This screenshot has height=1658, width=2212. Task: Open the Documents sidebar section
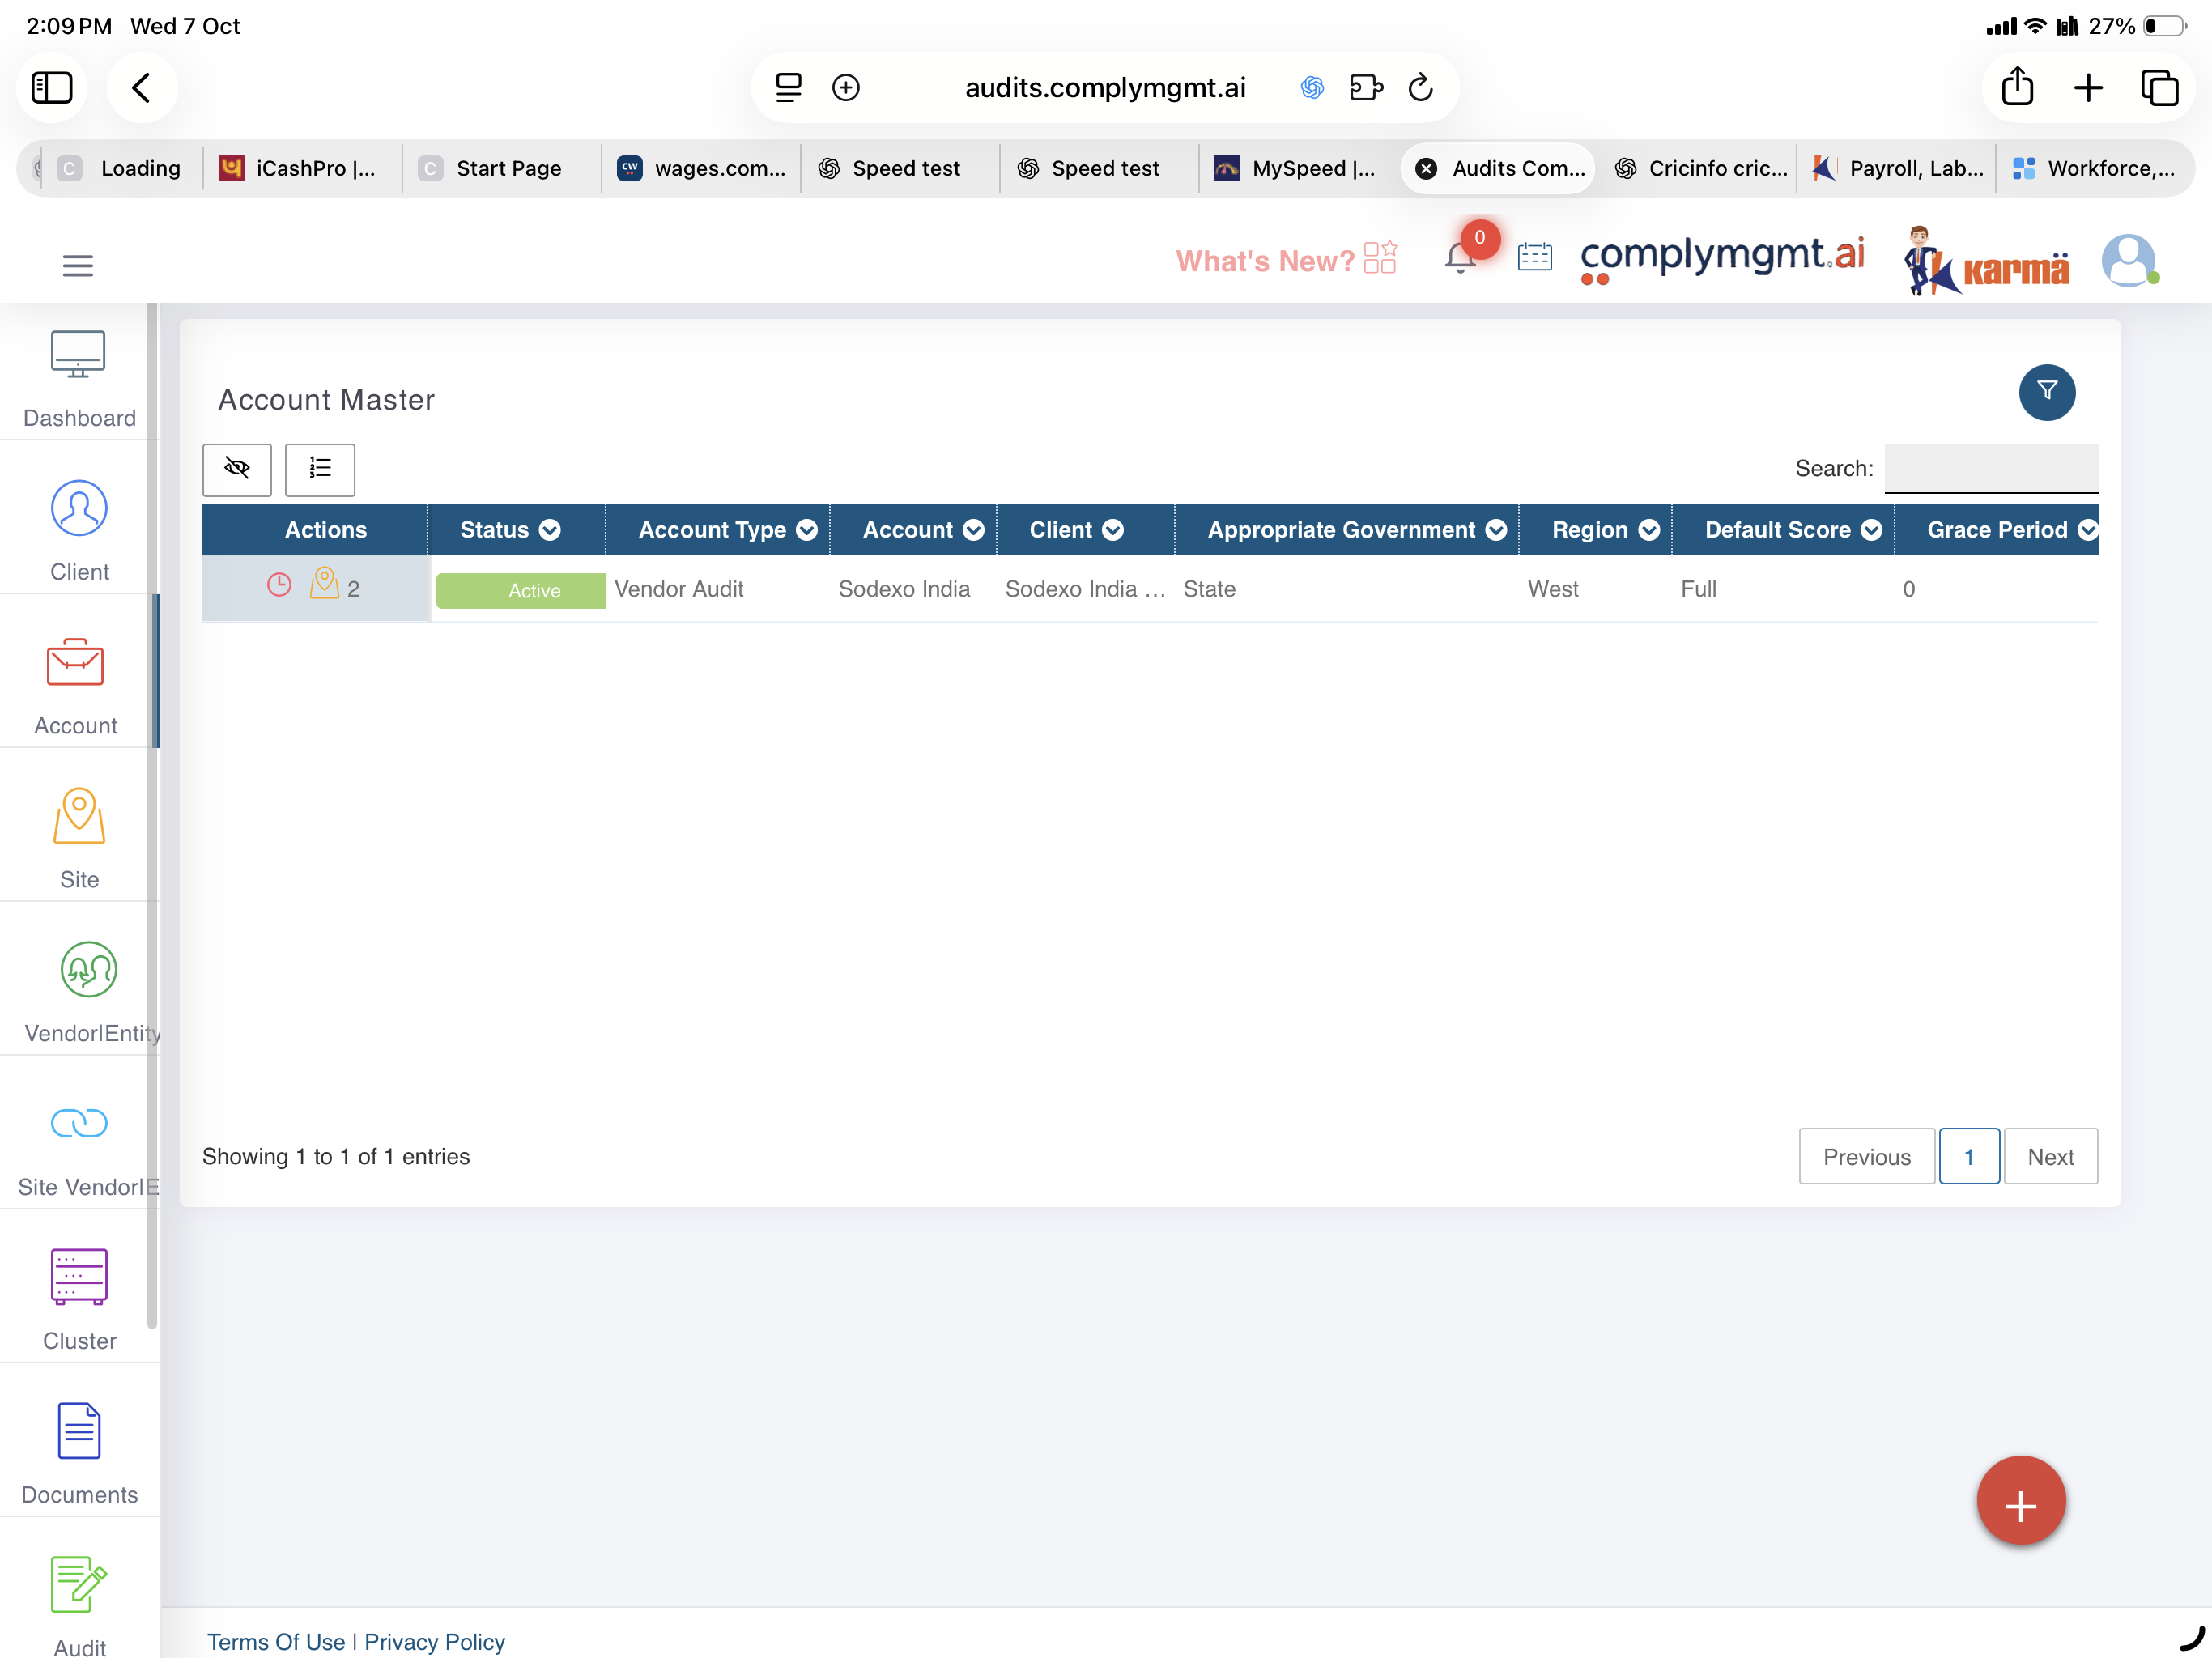point(79,1455)
